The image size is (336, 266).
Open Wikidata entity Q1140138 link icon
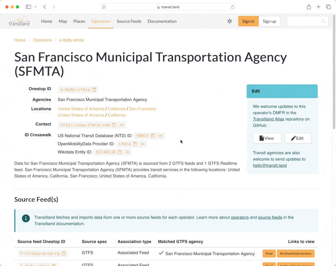click(x=127, y=152)
